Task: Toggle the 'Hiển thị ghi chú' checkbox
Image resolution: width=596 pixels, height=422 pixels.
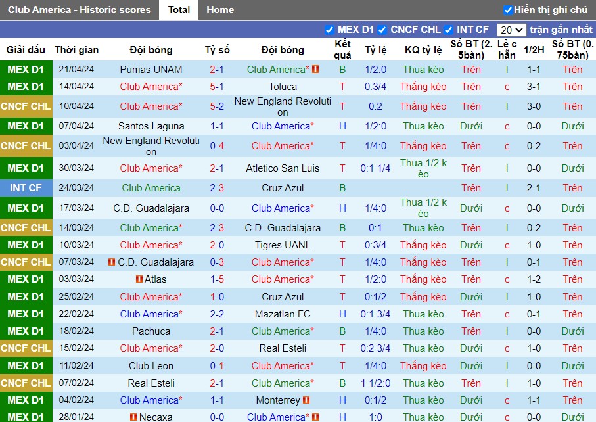Action: [508, 10]
